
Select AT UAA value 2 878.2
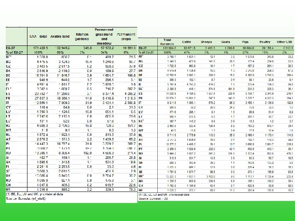(x=42, y=139)
